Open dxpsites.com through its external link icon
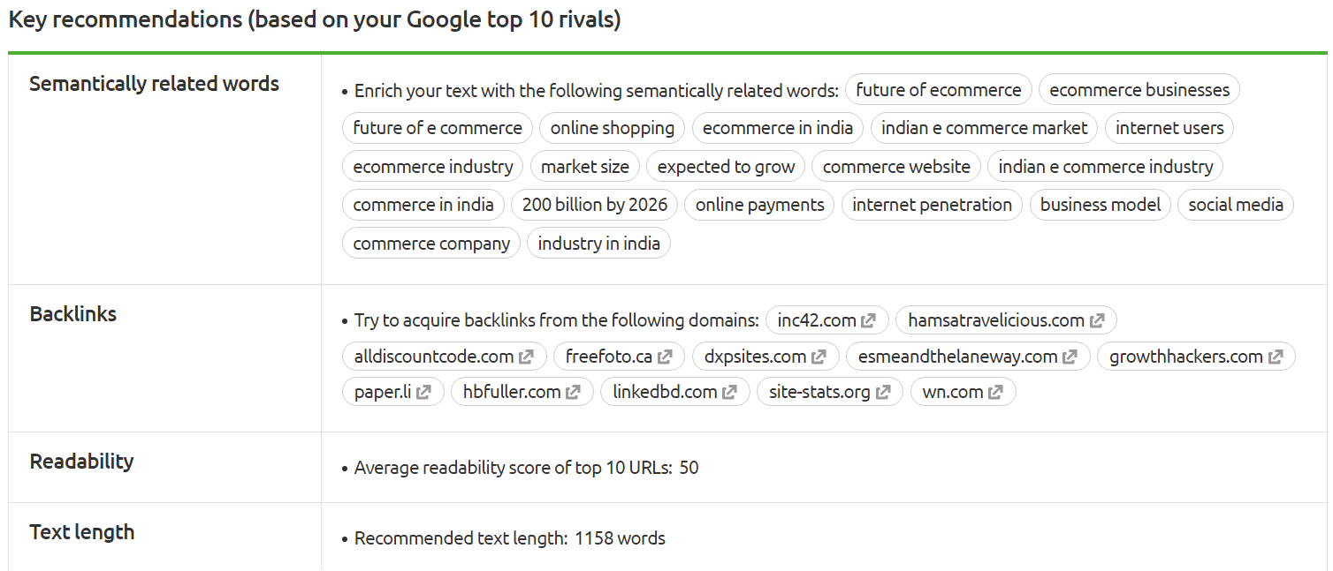1333x571 pixels. click(x=820, y=356)
